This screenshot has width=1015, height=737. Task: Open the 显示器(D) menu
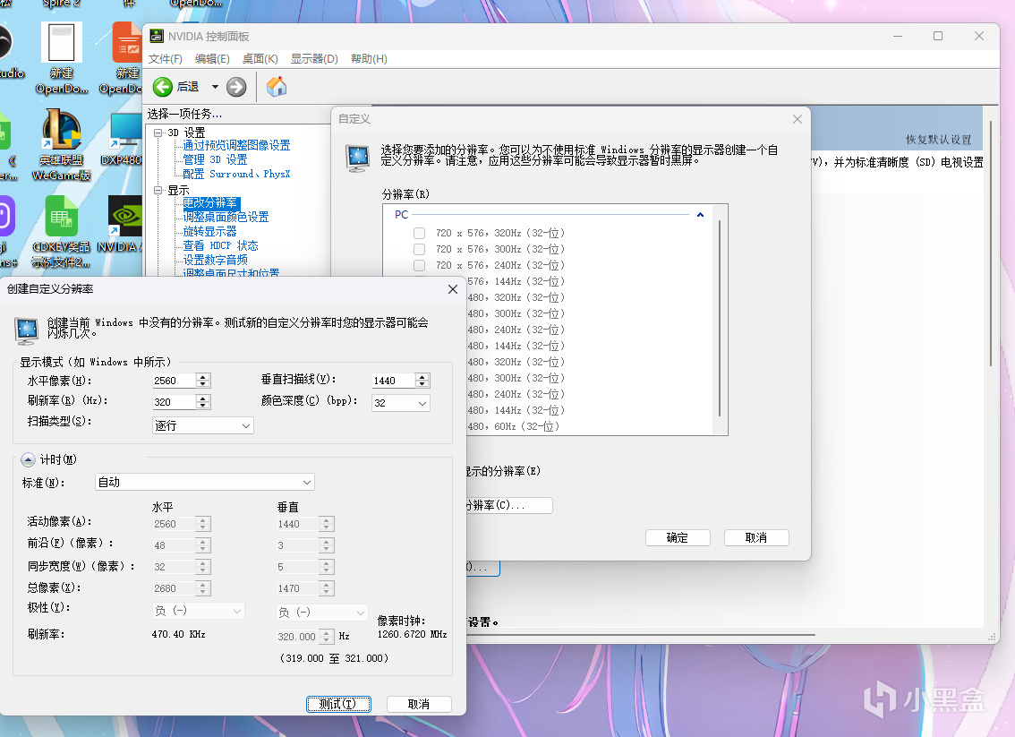pyautogui.click(x=314, y=59)
